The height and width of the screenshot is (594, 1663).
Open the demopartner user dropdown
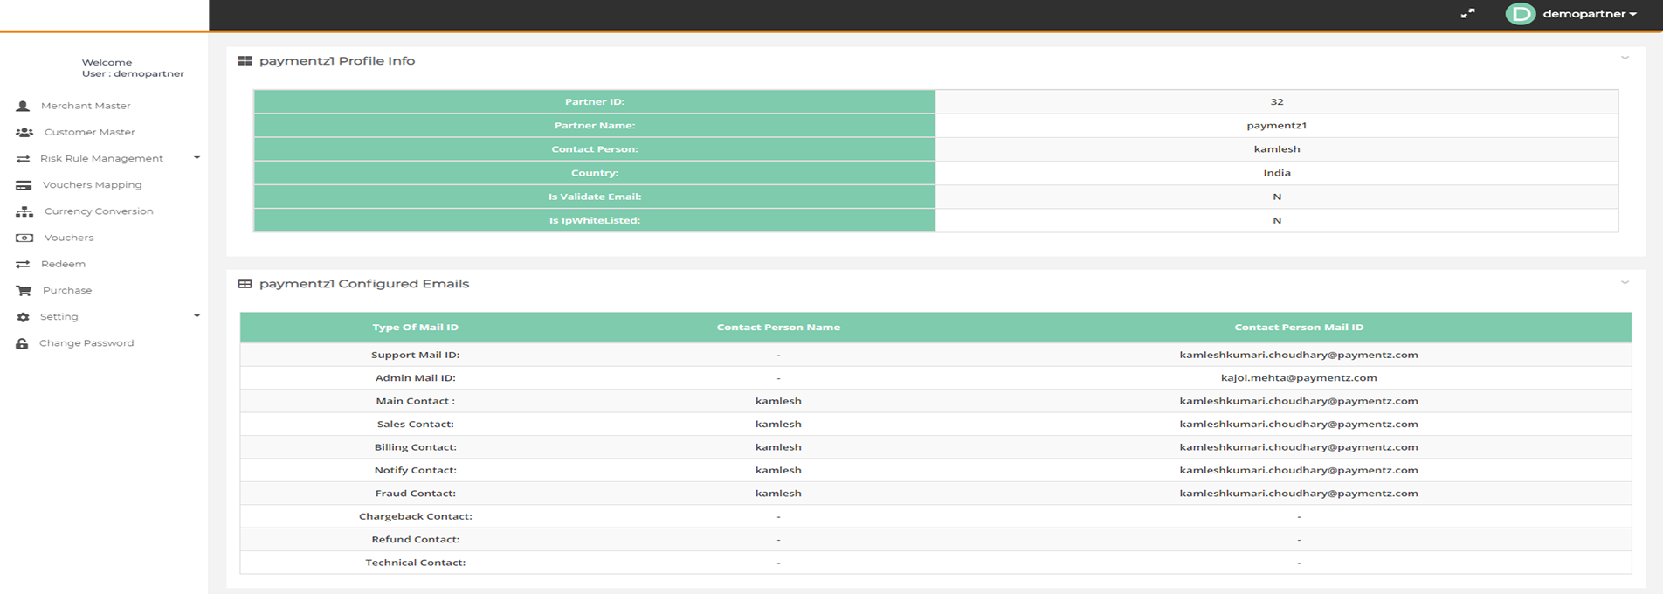click(x=1589, y=14)
